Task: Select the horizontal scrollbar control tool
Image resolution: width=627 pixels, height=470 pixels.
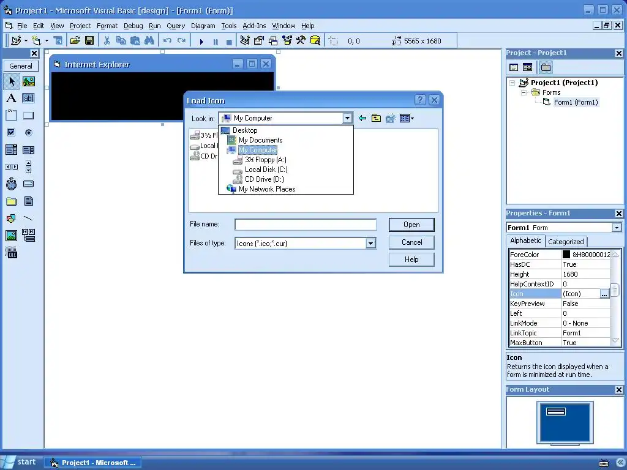Action: pos(12,166)
